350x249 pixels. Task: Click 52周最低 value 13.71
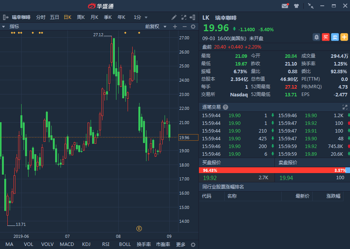tap(291, 94)
